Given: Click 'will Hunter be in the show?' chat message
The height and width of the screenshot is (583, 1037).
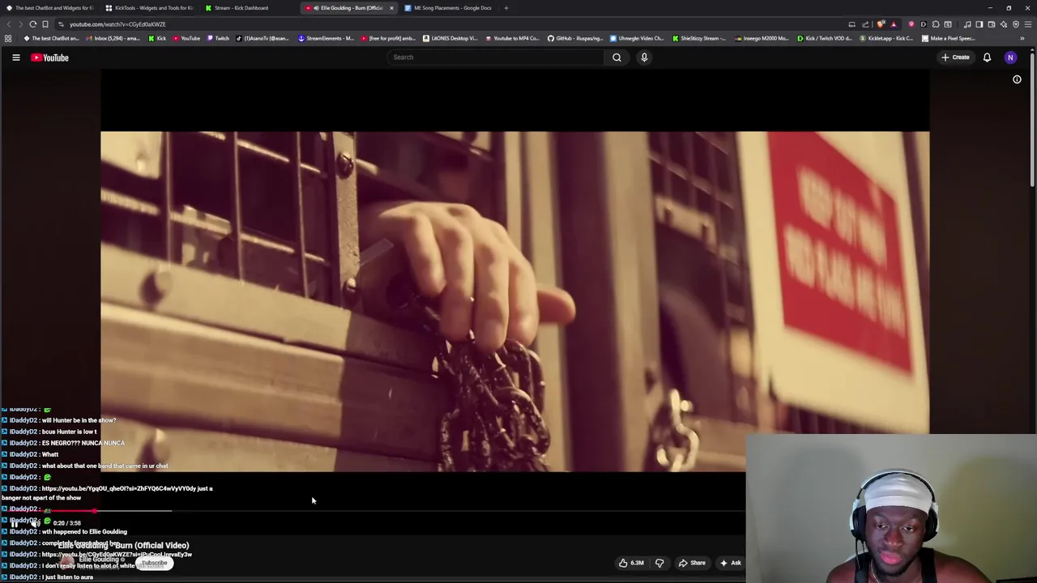Looking at the screenshot, I should tap(79, 420).
